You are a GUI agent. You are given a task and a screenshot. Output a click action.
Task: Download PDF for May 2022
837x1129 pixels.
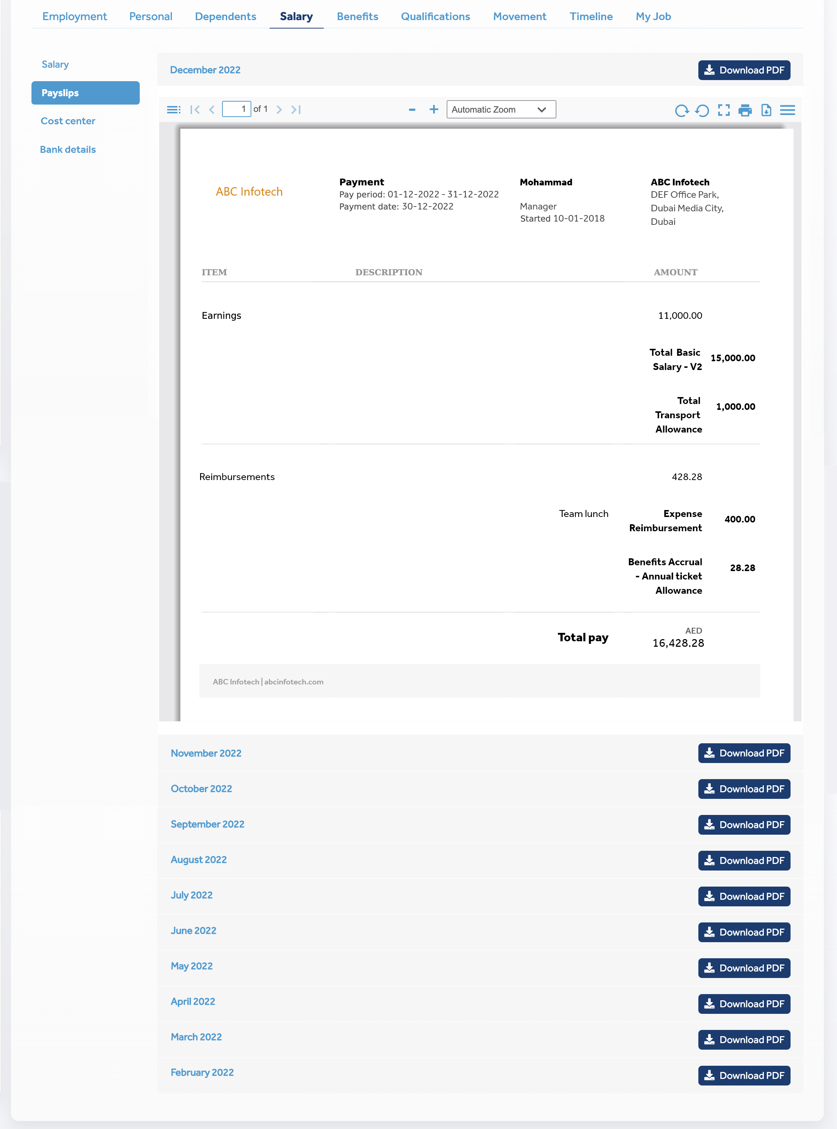pos(744,968)
